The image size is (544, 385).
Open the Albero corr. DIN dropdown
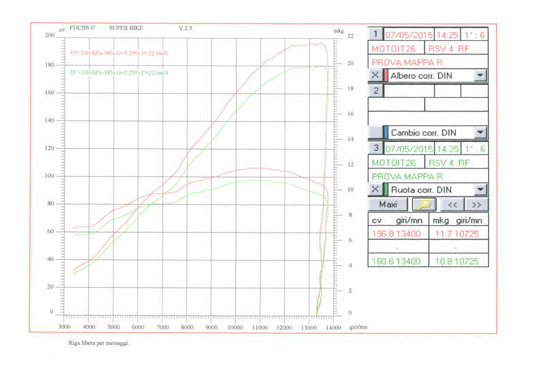click(480, 76)
